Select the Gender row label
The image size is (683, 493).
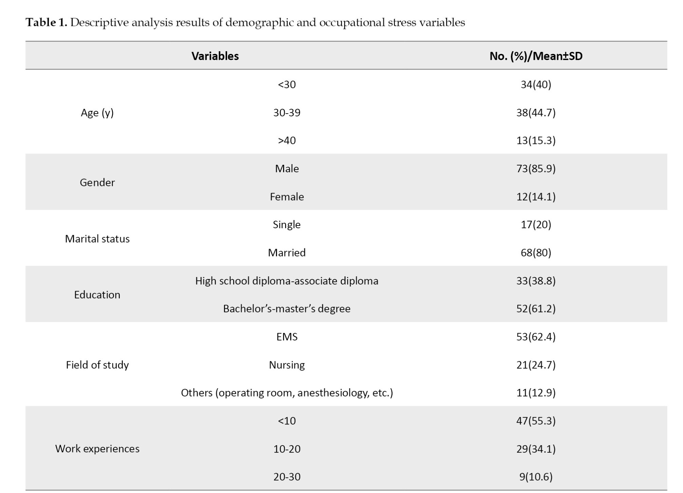tap(97, 183)
